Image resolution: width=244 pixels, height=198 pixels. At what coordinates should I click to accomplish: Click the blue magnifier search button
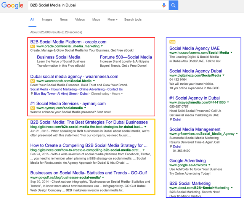[173, 5]
